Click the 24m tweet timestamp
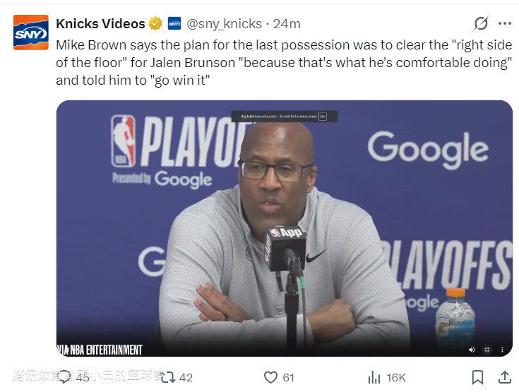519x392 pixels. coord(287,24)
